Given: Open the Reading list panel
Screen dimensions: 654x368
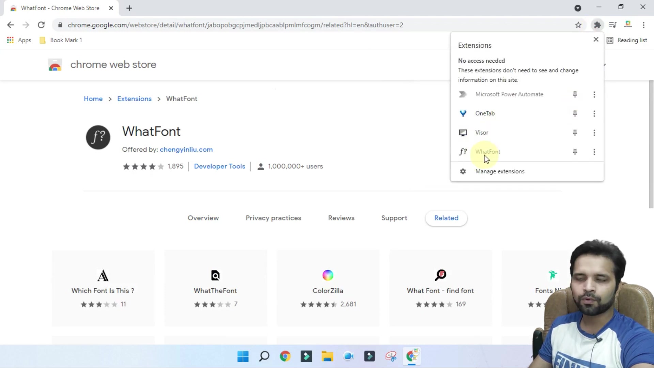Looking at the screenshot, I should 627,40.
